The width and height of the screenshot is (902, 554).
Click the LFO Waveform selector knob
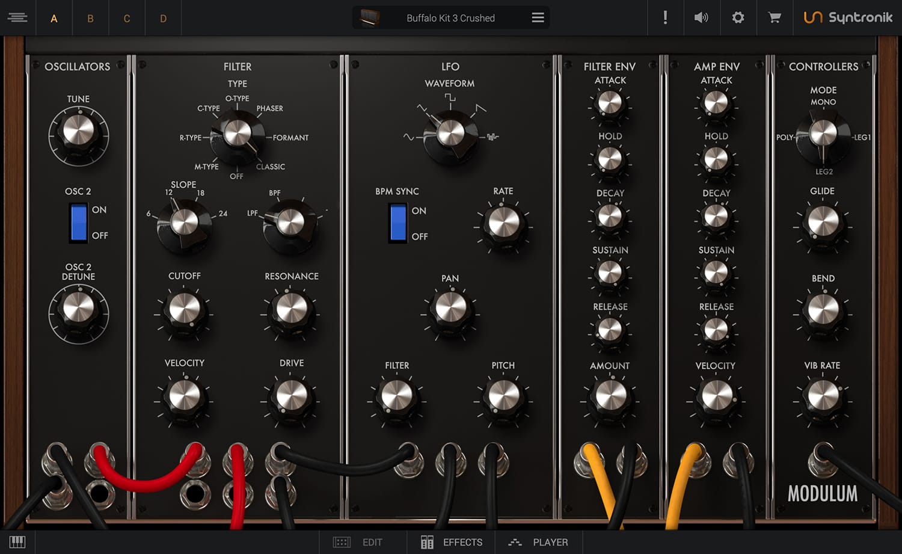coord(450,134)
